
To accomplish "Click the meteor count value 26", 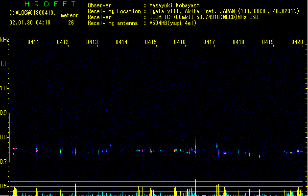I will [x=71, y=23].
